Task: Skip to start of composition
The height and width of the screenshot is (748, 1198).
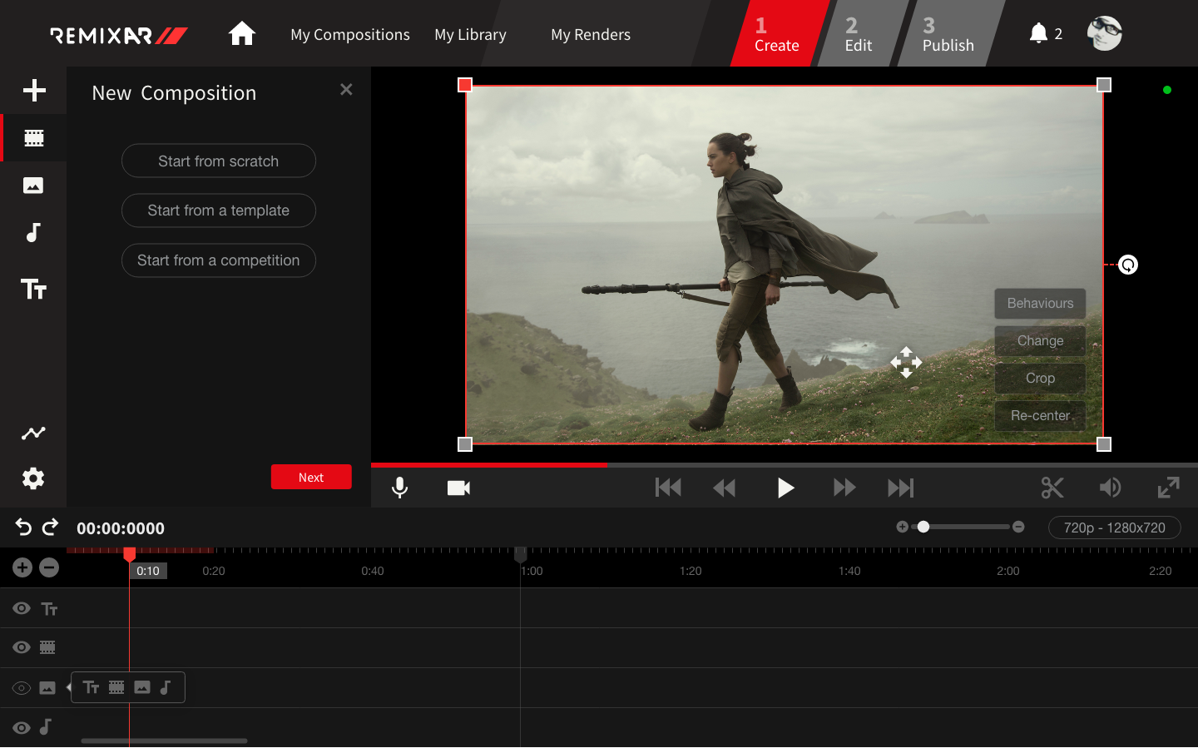Action: click(668, 488)
